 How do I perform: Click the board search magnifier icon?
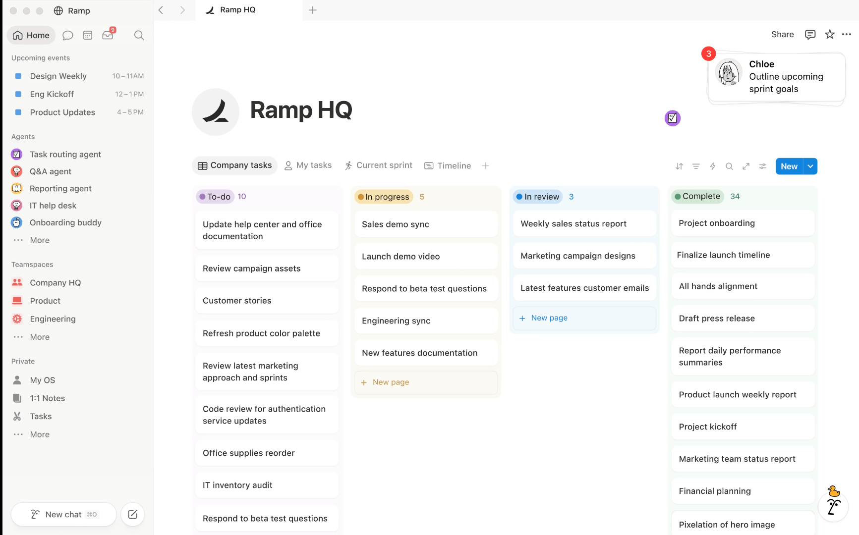coord(729,166)
